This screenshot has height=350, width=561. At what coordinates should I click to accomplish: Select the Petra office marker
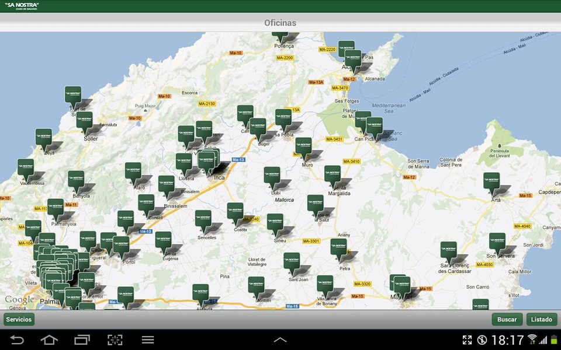338,250
